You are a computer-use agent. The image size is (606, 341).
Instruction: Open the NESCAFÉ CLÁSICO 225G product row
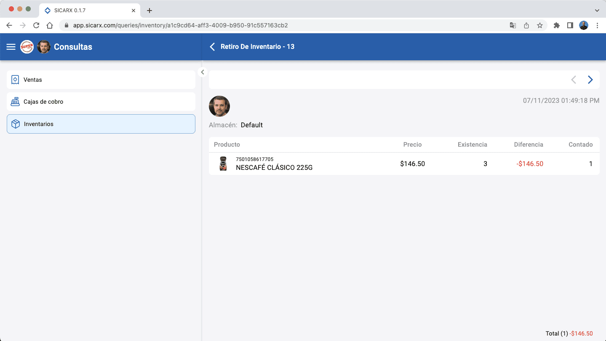274,167
